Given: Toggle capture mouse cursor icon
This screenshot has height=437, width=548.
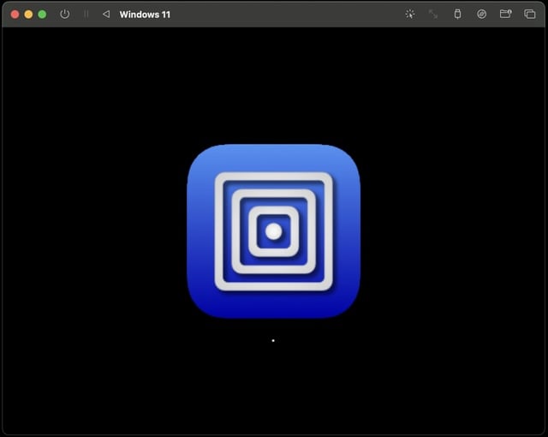Looking at the screenshot, I should (x=409, y=15).
